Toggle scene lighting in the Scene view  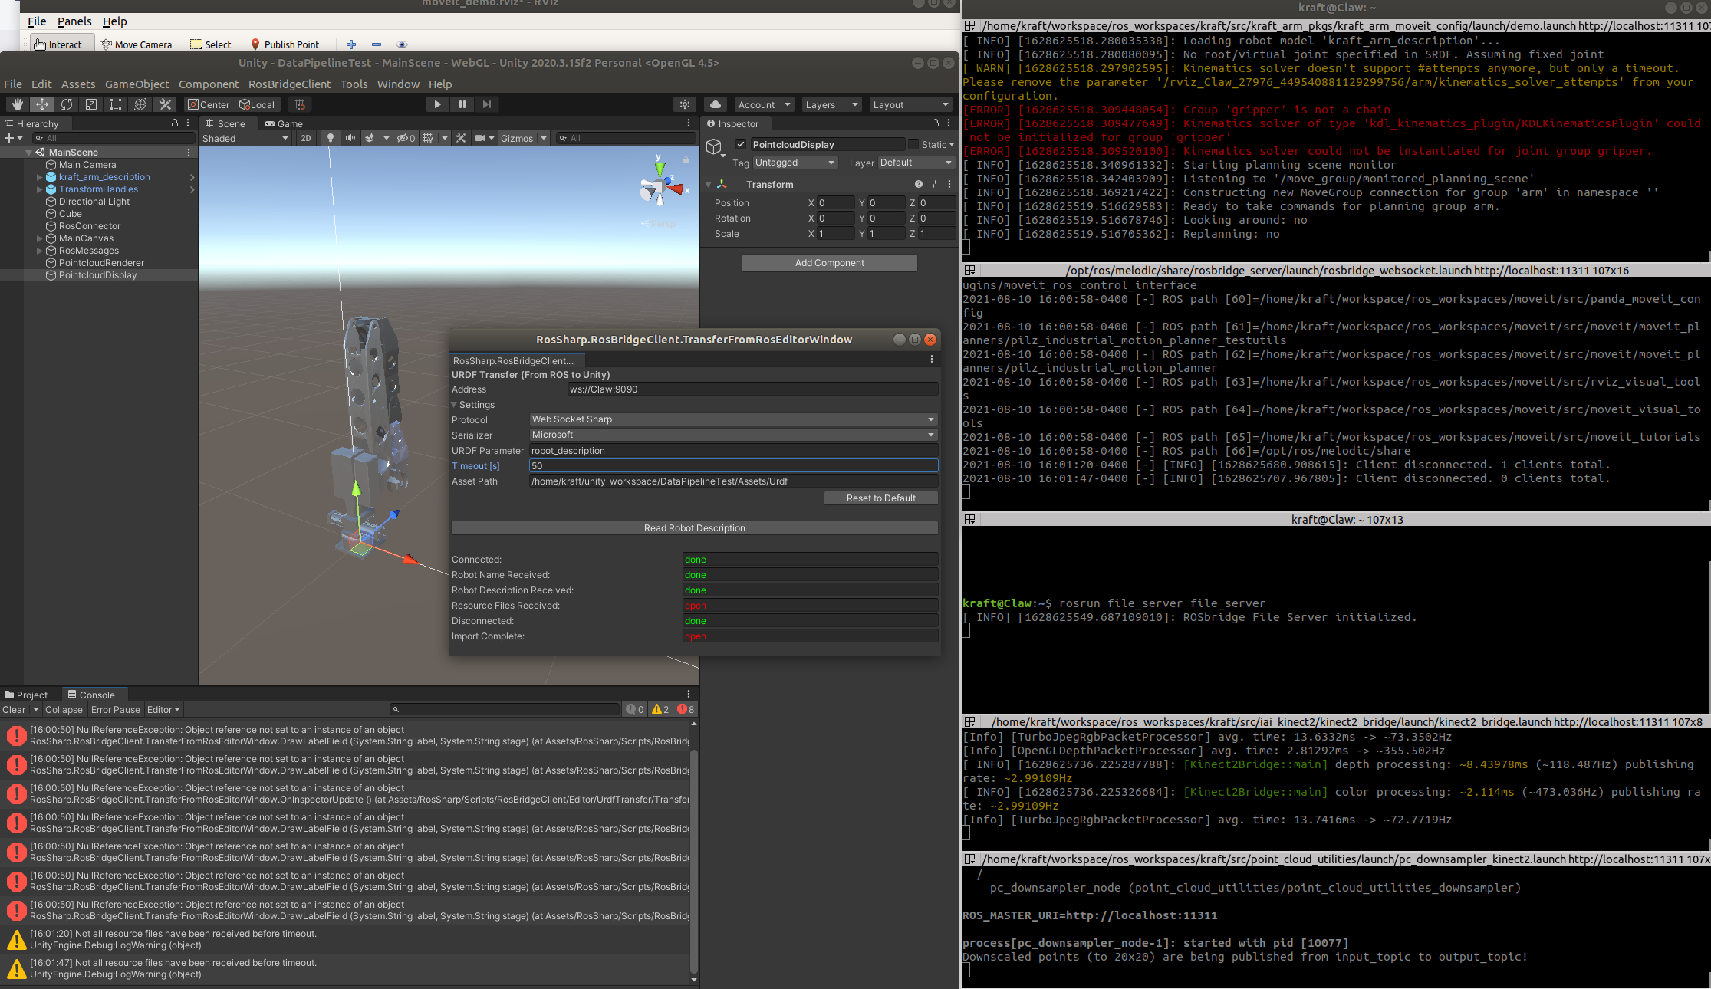330,138
